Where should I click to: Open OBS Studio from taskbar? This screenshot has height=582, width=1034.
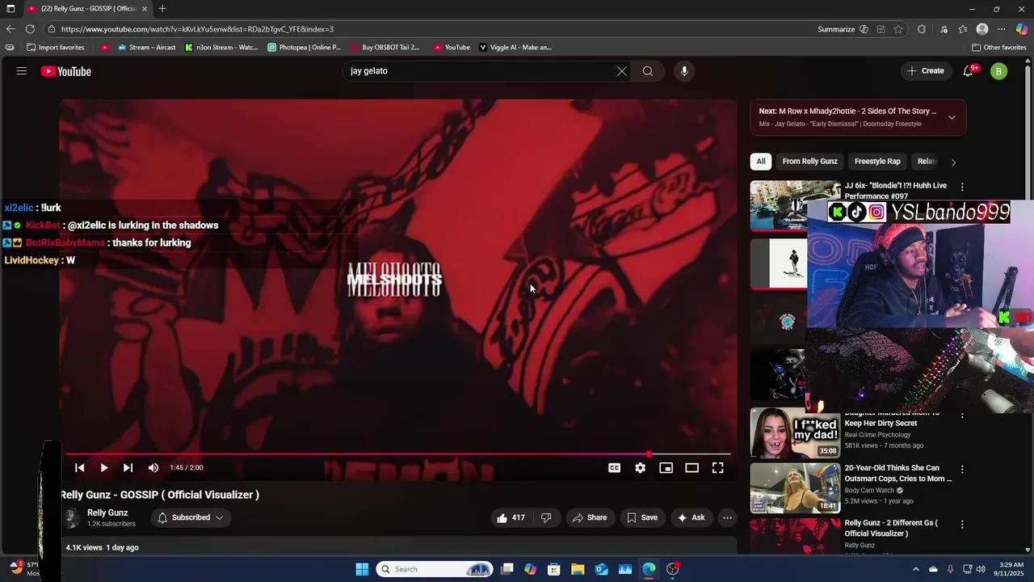(673, 569)
